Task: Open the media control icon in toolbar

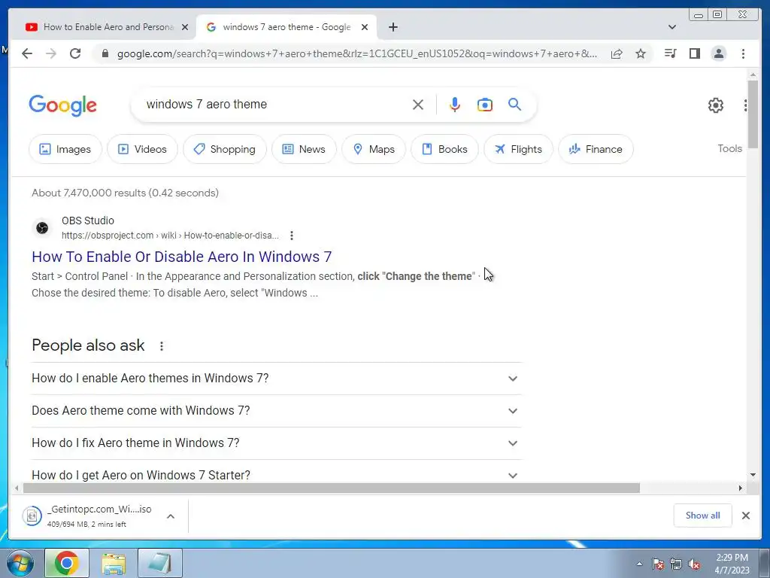Action: point(670,53)
